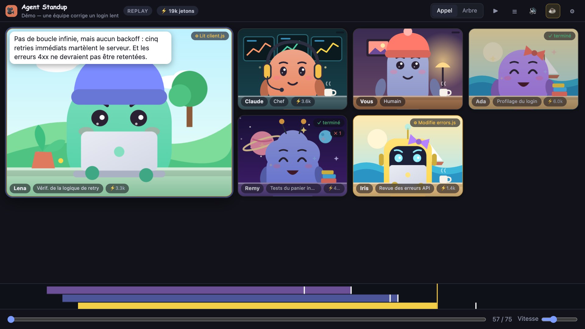585x329 pixels.
Task: Select Claude's video tile
Action: tap(292, 69)
